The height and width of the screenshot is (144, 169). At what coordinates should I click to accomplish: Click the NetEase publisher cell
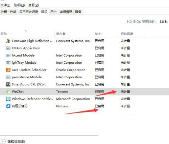[62, 106]
